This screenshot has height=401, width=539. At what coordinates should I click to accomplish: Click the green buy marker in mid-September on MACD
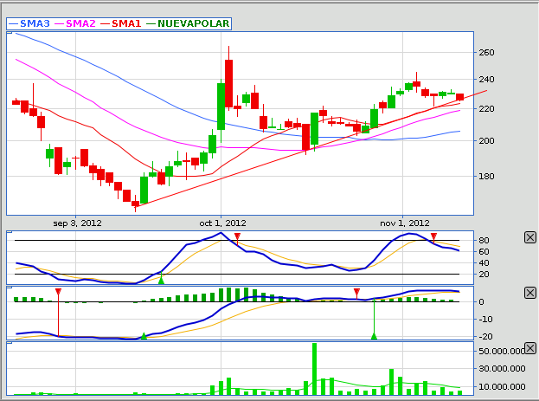click(x=144, y=336)
